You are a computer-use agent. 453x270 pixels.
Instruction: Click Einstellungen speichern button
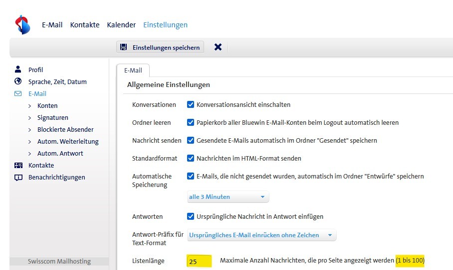click(160, 47)
